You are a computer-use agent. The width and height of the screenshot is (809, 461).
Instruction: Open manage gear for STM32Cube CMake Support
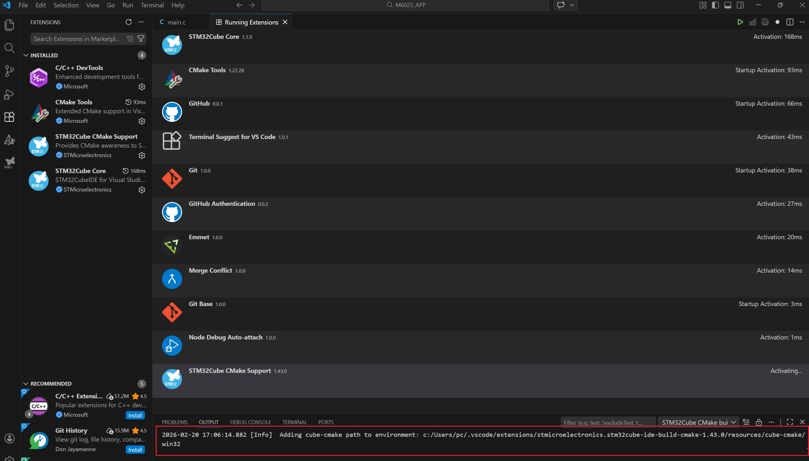tap(142, 155)
